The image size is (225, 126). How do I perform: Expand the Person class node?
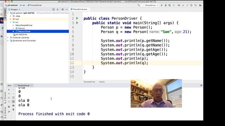click(x=13, y=28)
